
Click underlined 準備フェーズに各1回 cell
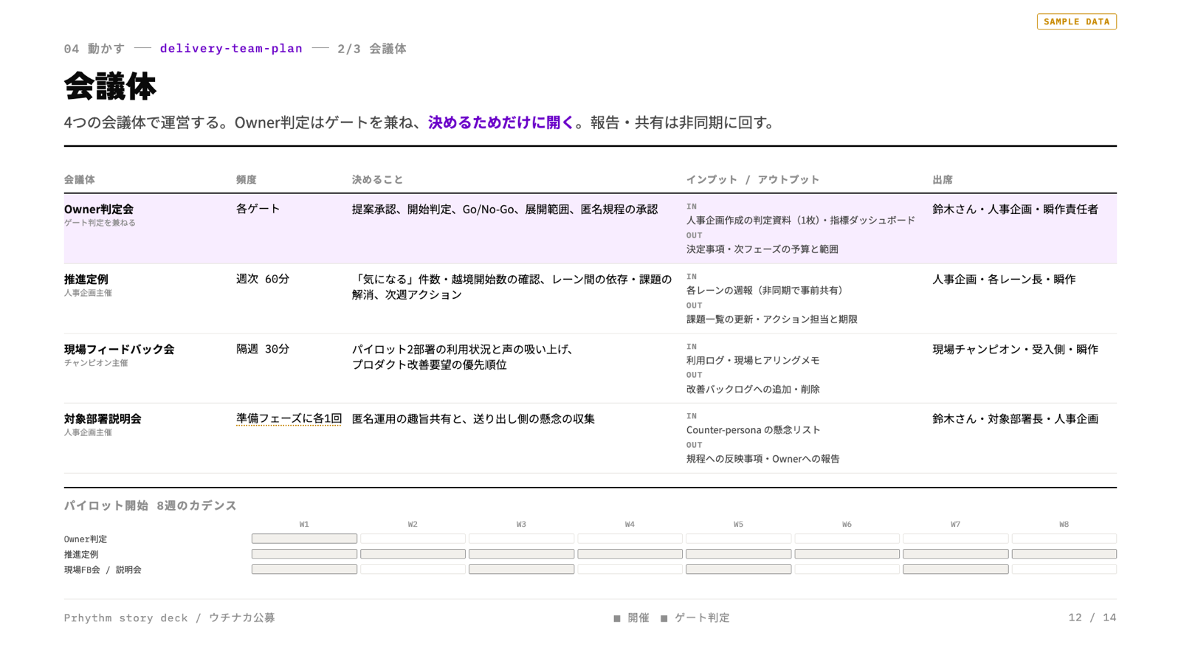click(289, 418)
